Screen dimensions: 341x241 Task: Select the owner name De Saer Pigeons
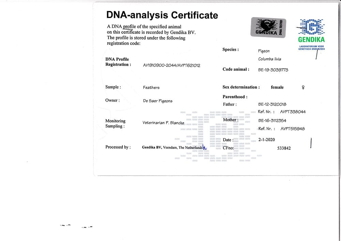point(158,101)
